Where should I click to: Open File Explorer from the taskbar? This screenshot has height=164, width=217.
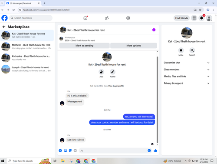(x=63, y=161)
